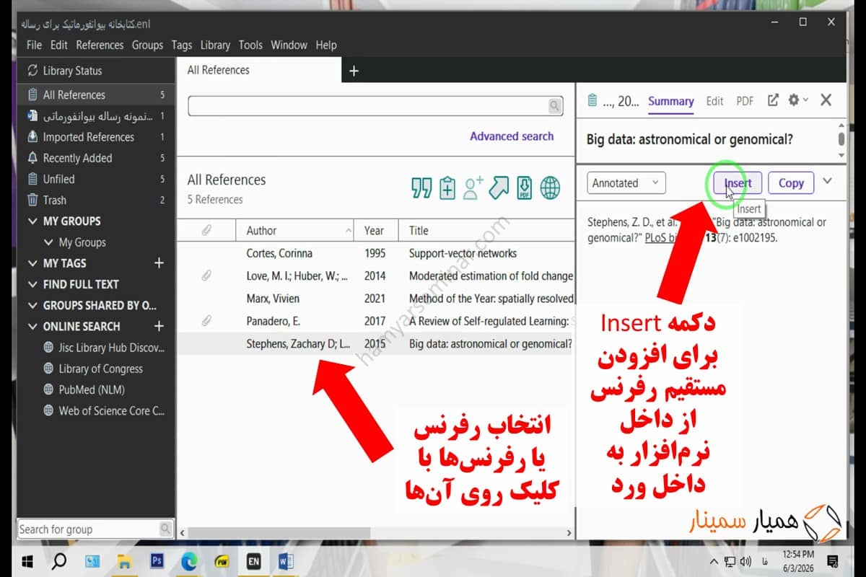Click the Copy button
The width and height of the screenshot is (866, 577).
click(791, 183)
